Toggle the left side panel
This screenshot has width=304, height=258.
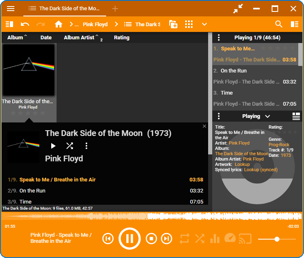(x=9, y=24)
